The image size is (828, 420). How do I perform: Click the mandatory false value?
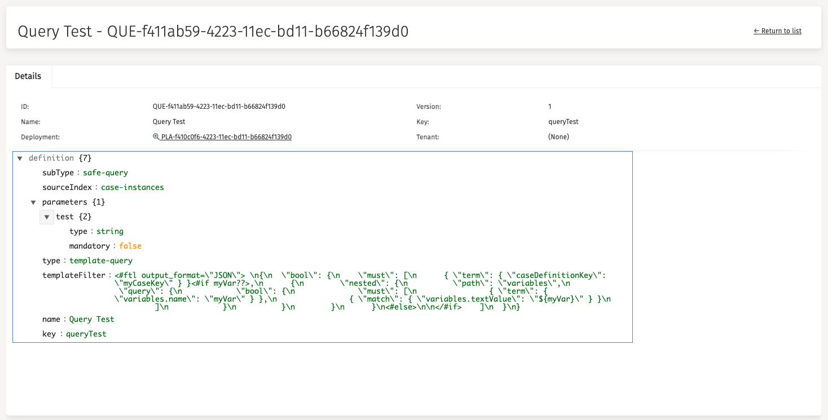130,246
